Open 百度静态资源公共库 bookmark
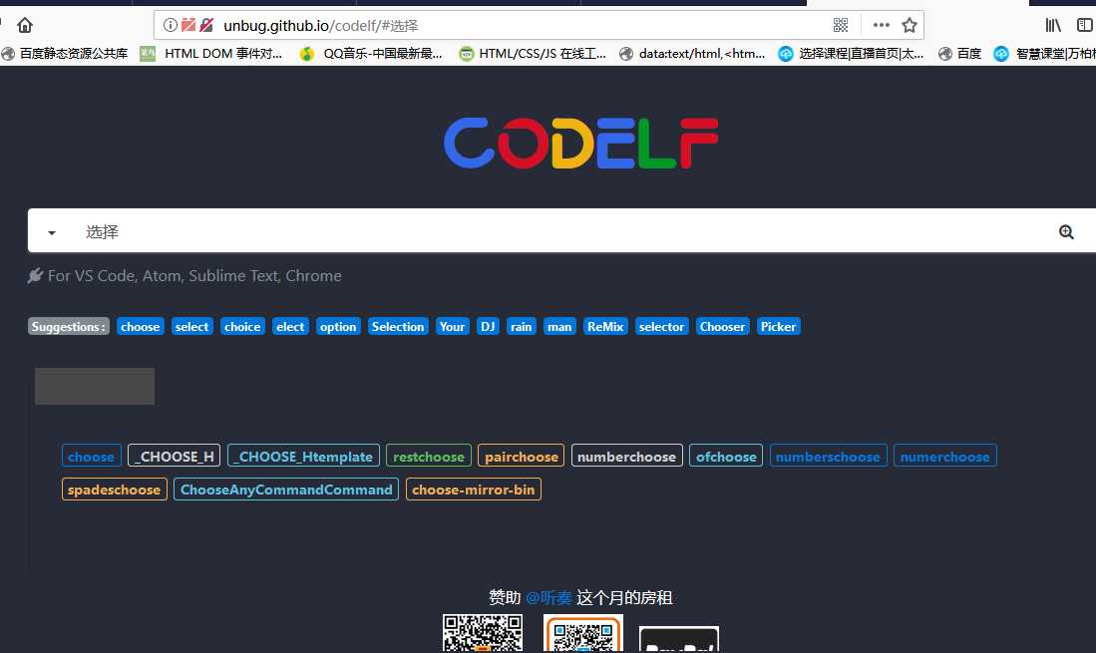 point(65,53)
